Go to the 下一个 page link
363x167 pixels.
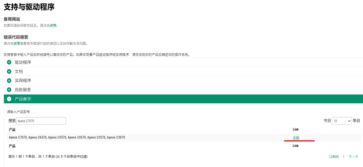coord(353,156)
